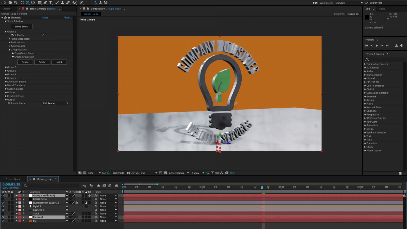
Task: Uncheck the Group 1 Enable checkbox
Action: pos(43,35)
